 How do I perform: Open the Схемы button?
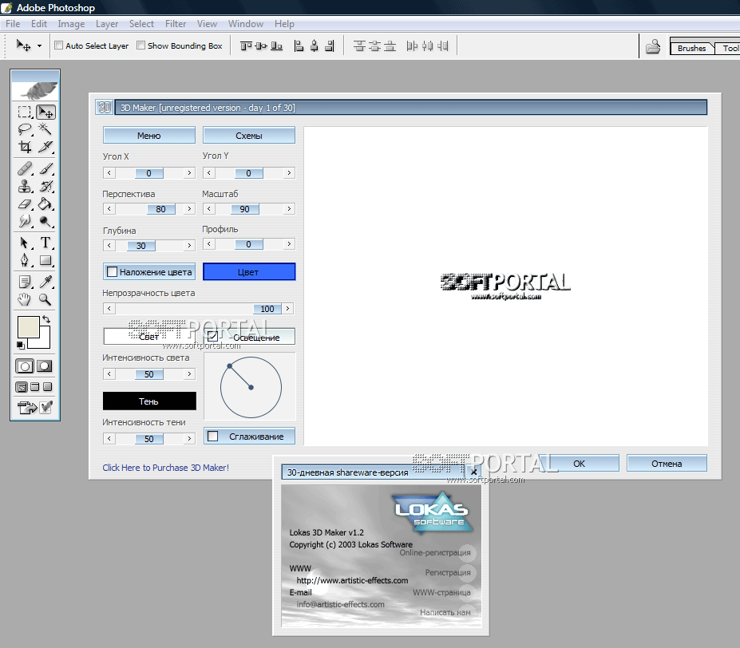249,136
